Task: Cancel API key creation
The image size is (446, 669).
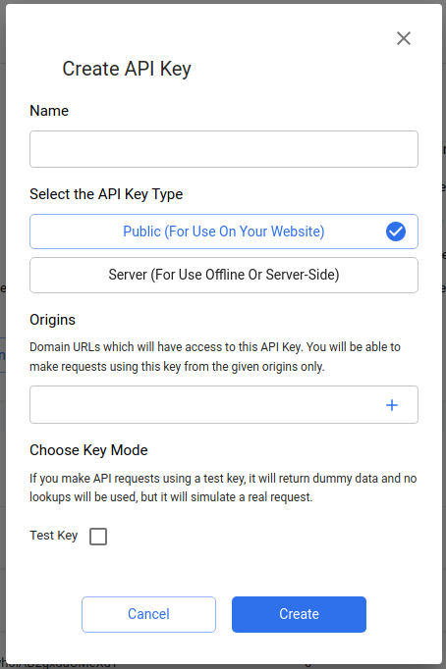Action: tap(148, 614)
